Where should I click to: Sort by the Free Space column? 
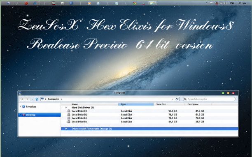pos(198,104)
